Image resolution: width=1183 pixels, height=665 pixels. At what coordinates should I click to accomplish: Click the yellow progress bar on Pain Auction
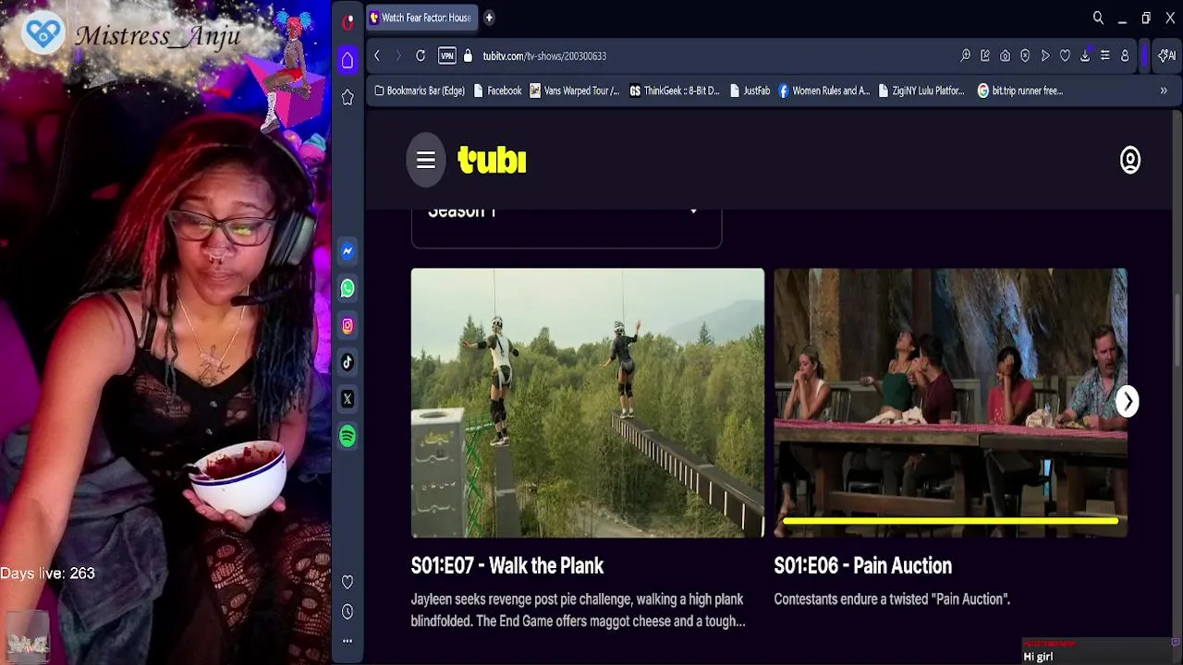tap(950, 521)
